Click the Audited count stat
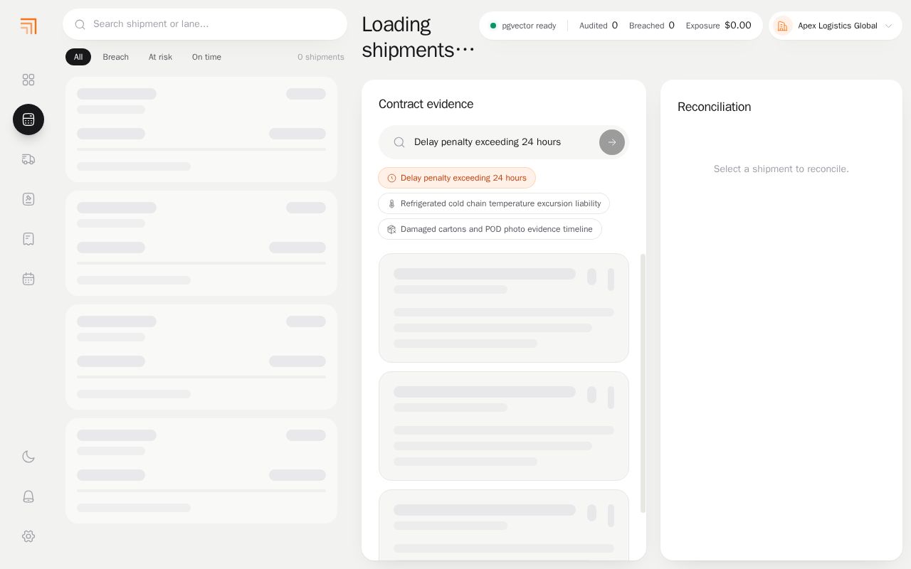 click(599, 26)
